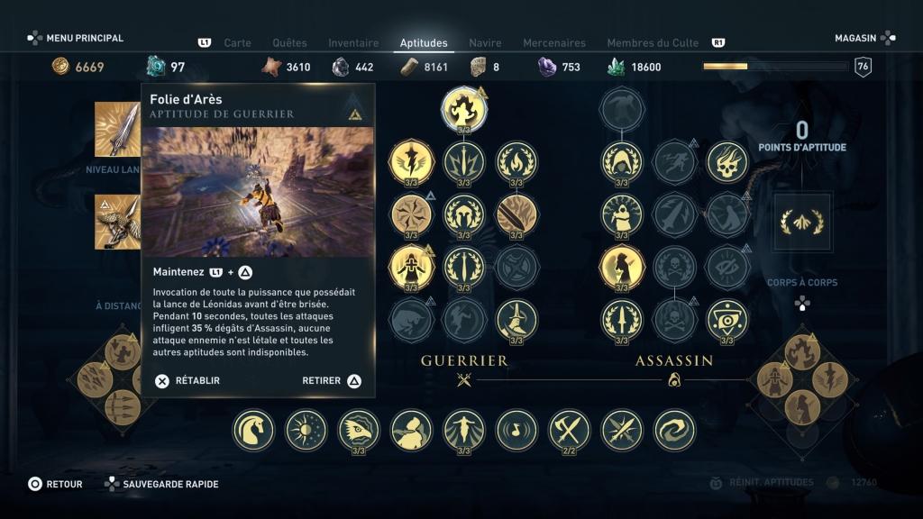Click the experience level progress bar
The image size is (923, 519).
click(776, 67)
